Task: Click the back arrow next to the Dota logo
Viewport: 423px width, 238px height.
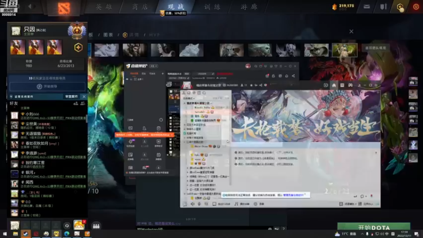Action: (x=30, y=6)
